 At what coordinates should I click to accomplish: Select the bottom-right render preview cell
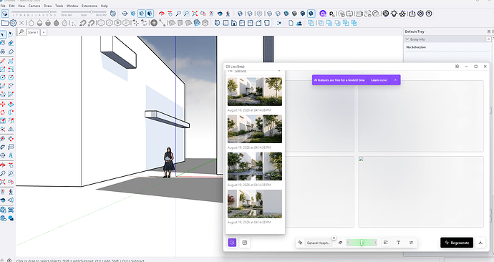(x=421, y=191)
